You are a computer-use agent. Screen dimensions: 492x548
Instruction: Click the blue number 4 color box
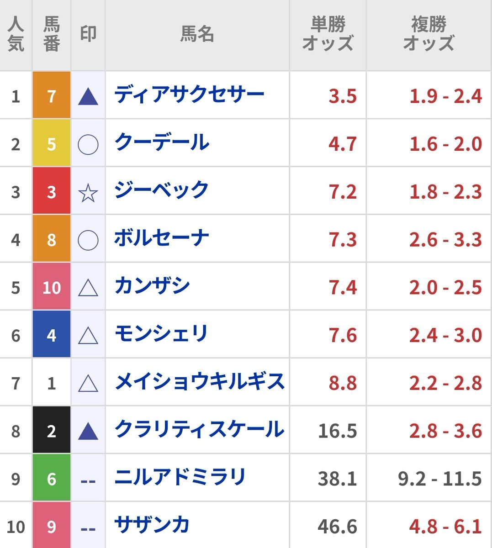point(52,334)
